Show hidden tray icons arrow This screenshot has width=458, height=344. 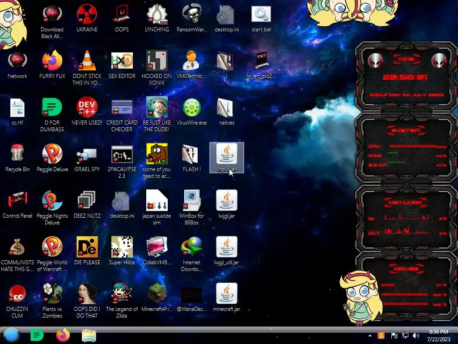click(x=370, y=335)
